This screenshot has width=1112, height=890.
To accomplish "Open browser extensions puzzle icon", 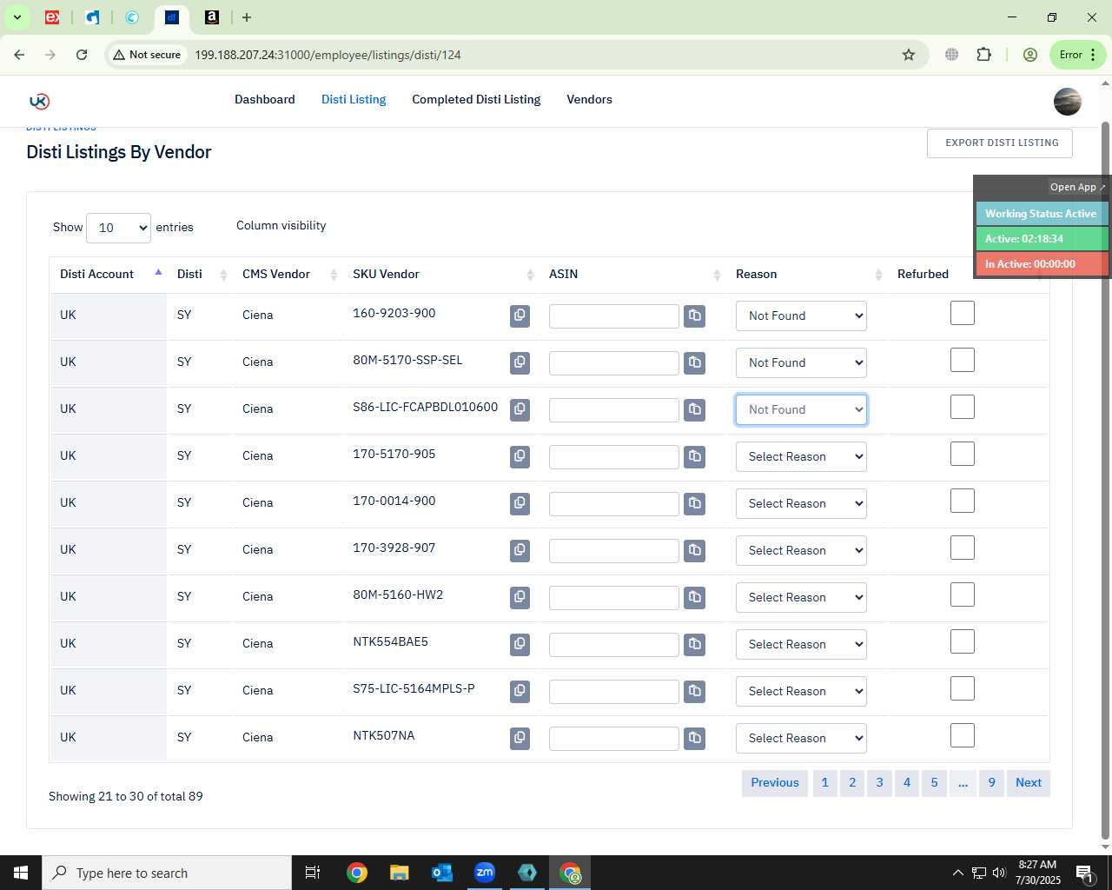I will pos(983,55).
